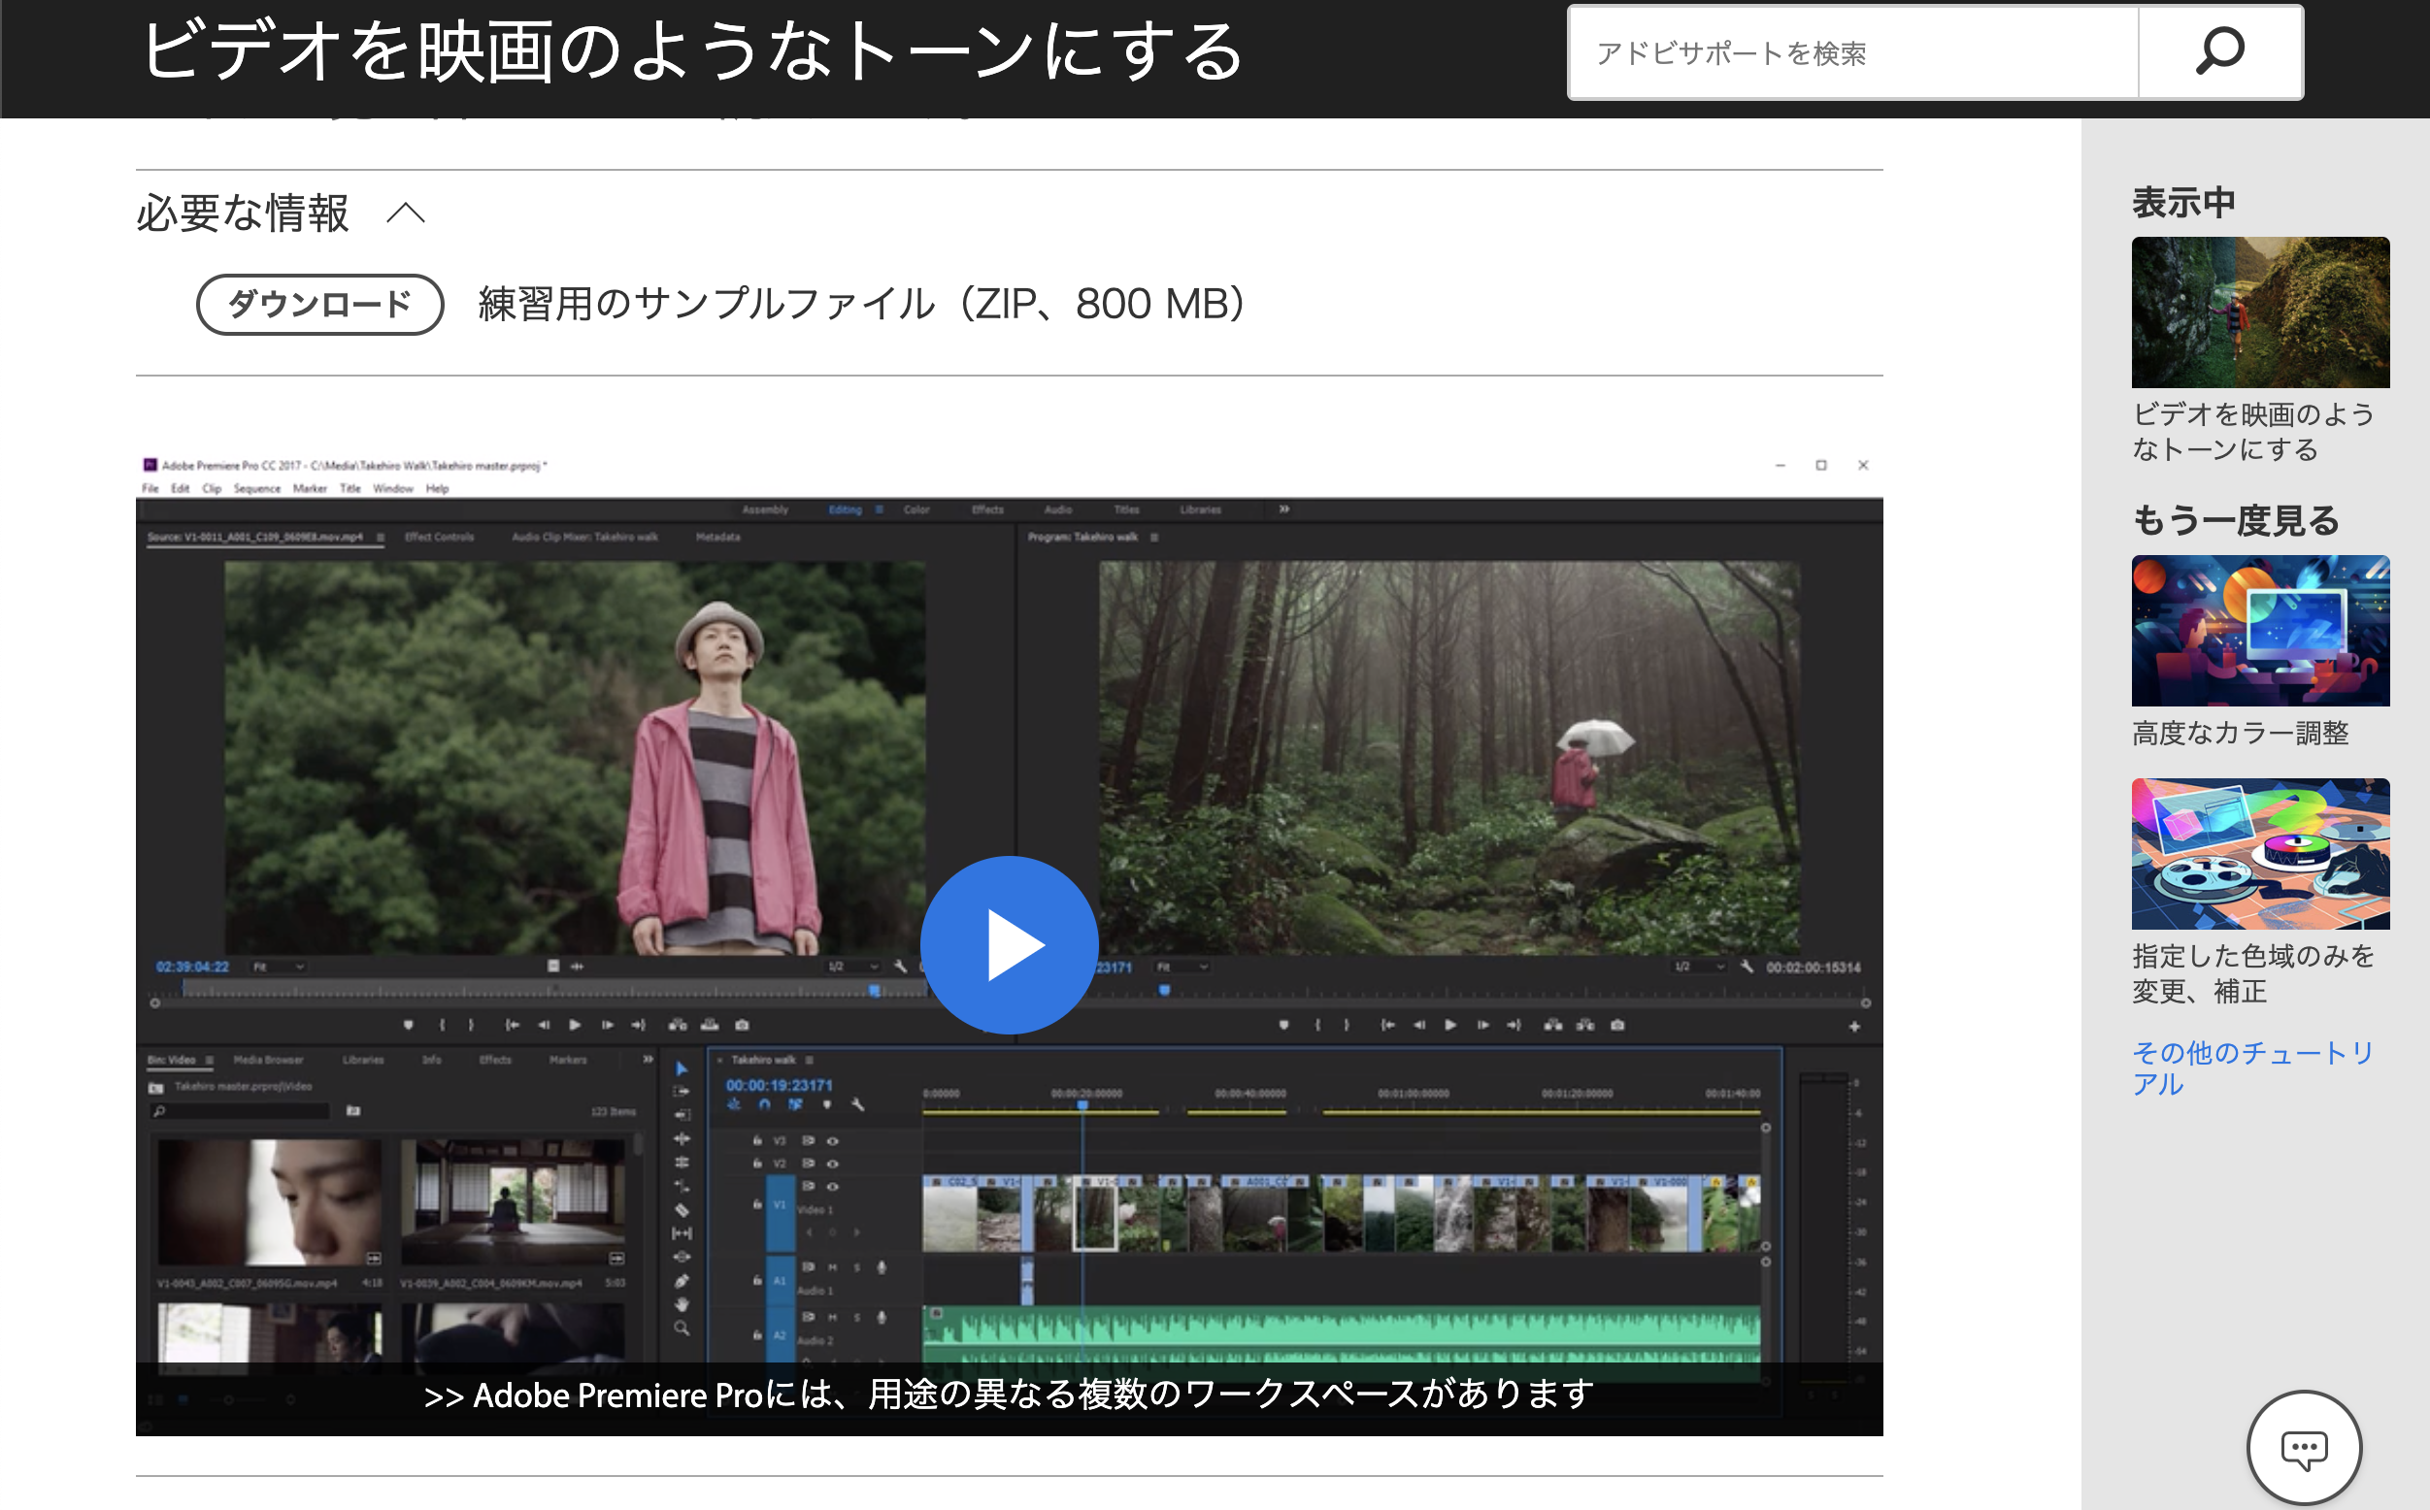Viewport: 2430px width, 1510px height.
Task: Toggle the A2 track lock
Action: coord(757,1335)
